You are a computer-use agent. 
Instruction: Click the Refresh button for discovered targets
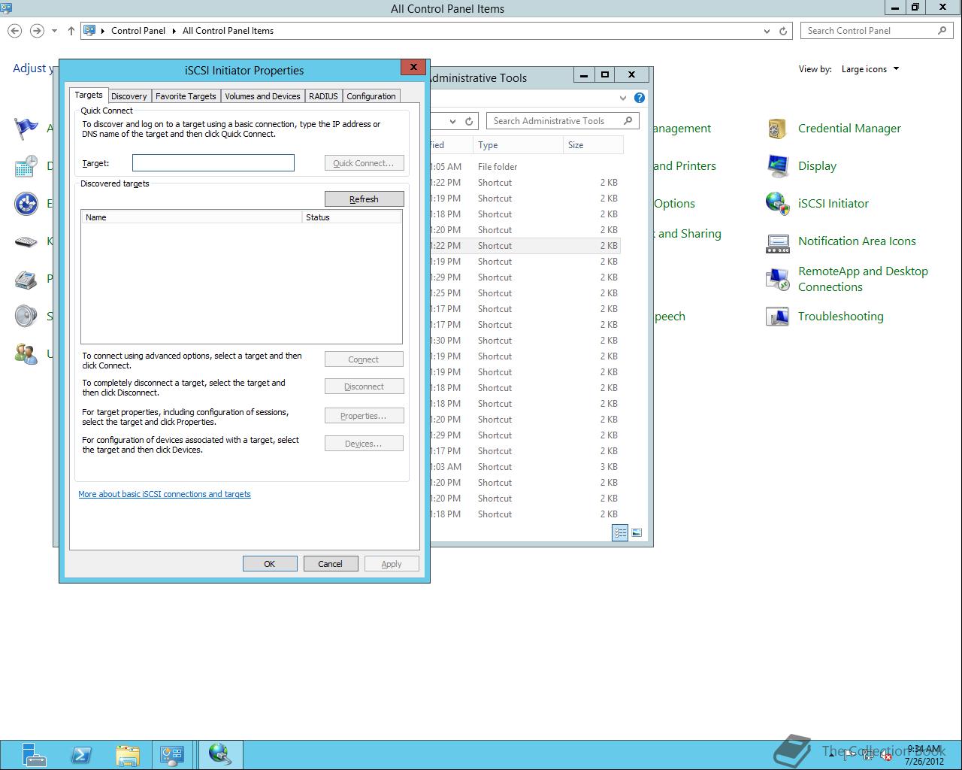pyautogui.click(x=364, y=199)
